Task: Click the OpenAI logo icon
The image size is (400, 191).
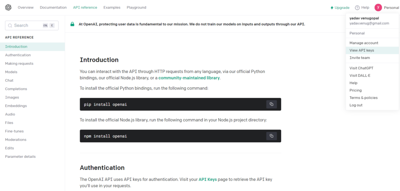Action: pyautogui.click(x=8, y=7)
